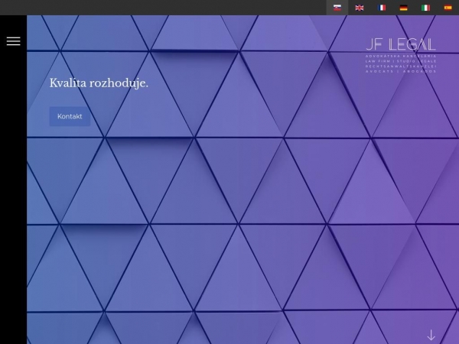Click the Kontakt button

tap(70, 116)
